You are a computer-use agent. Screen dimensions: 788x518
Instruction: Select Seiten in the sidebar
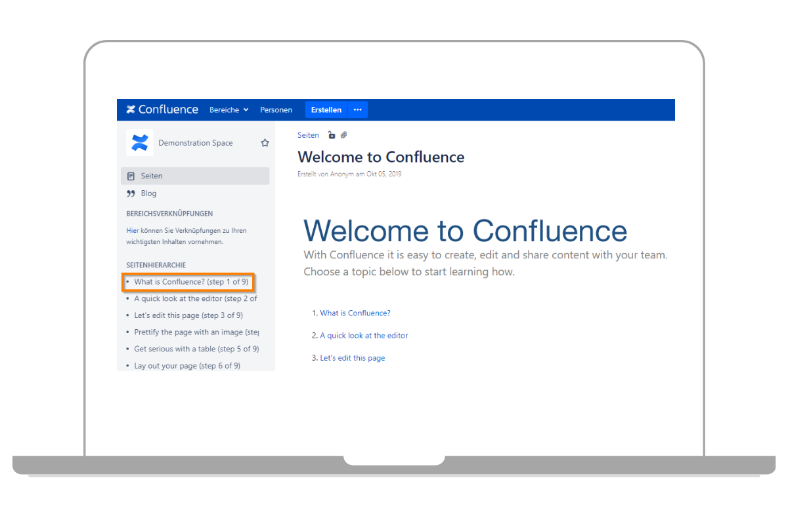(x=152, y=176)
